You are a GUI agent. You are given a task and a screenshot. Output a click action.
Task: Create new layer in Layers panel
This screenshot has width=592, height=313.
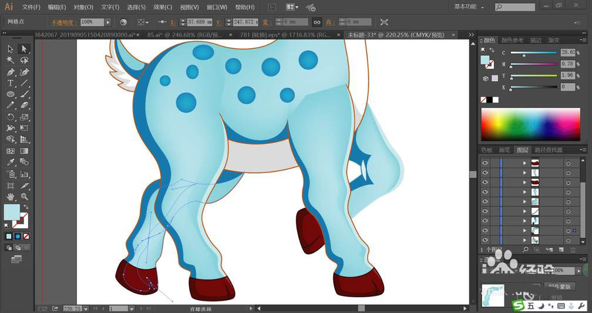(561, 250)
